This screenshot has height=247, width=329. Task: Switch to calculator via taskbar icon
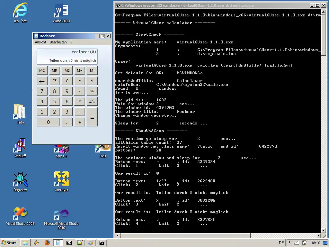pos(58,243)
